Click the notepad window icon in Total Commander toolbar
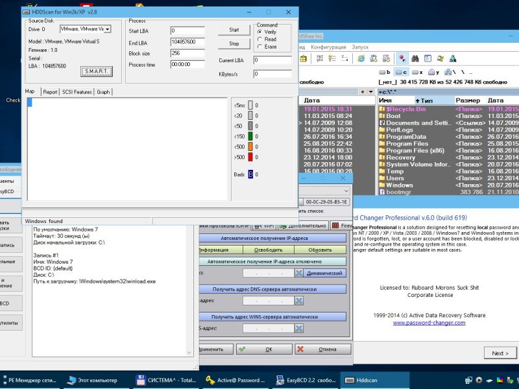The image size is (519, 389). [x=428, y=58]
